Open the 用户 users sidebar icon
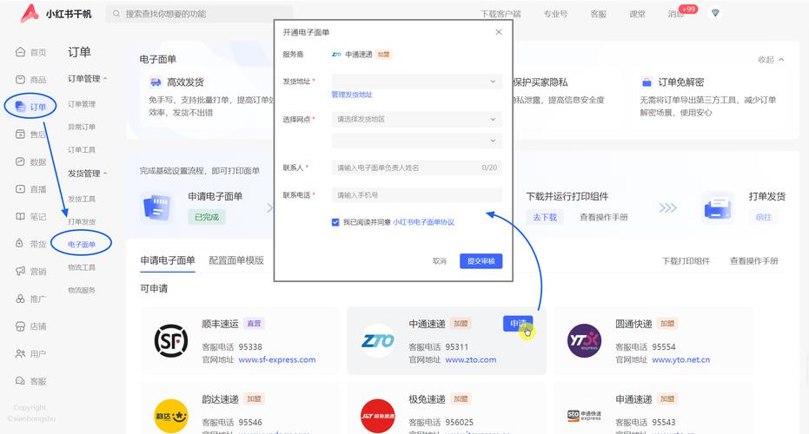Viewport: 809px width, 434px height. (20, 353)
